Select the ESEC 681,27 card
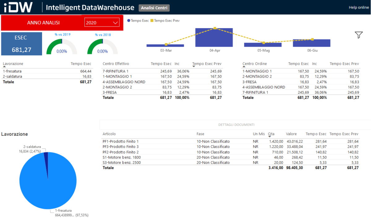The image size is (371, 221). pyautogui.click(x=21, y=44)
